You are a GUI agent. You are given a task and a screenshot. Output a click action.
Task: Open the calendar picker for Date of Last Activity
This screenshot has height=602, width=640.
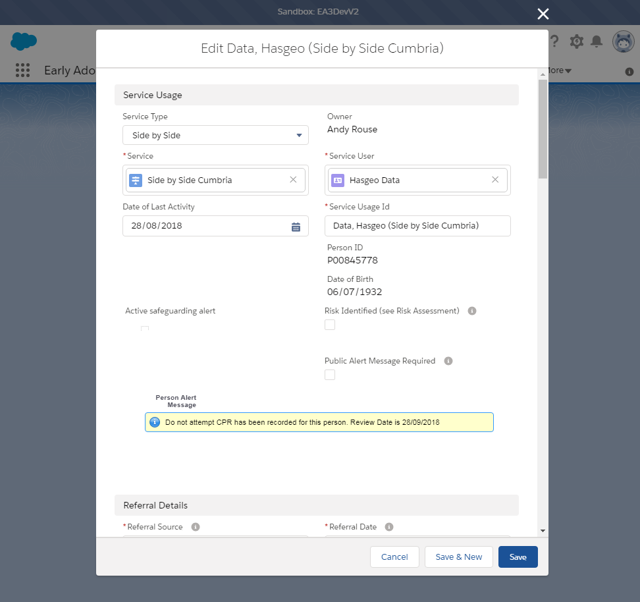pos(295,226)
